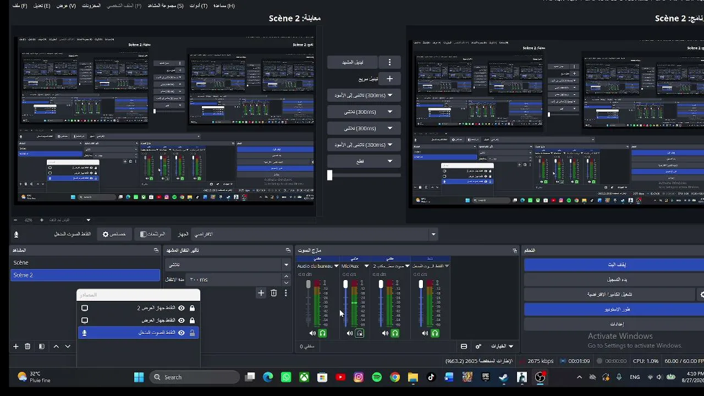Open the ملف (F) menu
704x396 pixels.
pyautogui.click(x=20, y=5)
